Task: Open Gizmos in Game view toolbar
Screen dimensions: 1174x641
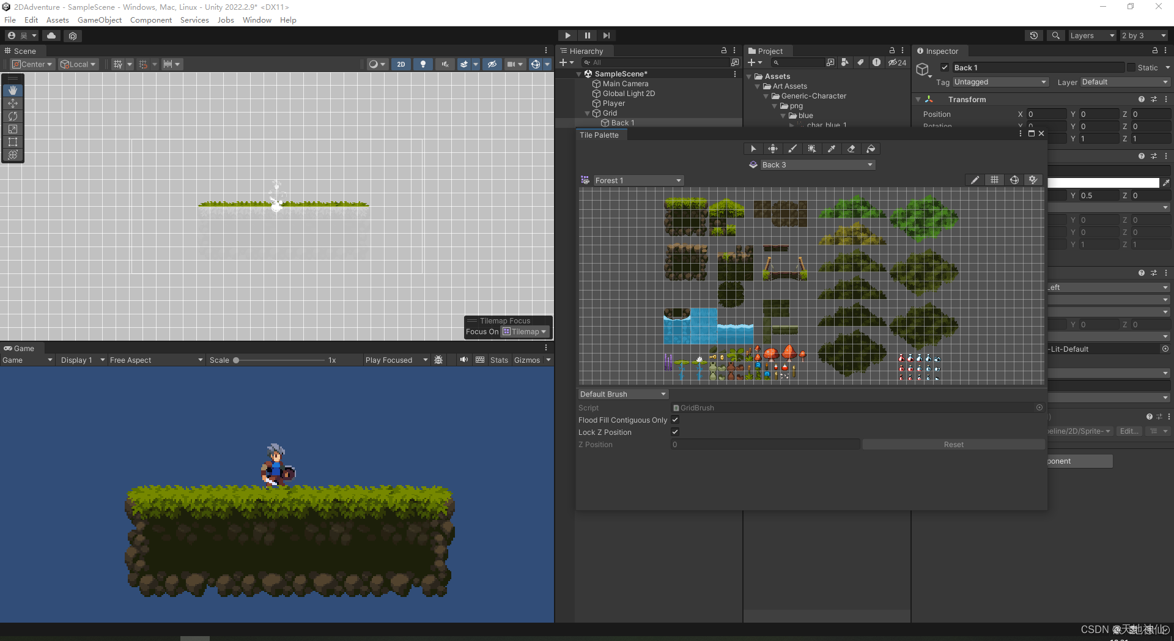Action: (x=527, y=360)
